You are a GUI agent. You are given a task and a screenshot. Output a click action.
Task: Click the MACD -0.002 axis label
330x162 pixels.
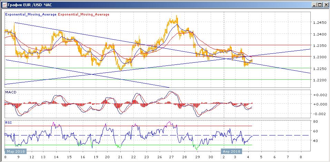319,114
